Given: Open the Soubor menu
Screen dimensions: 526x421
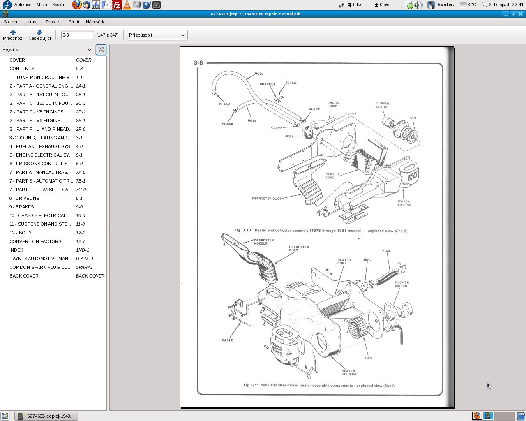Looking at the screenshot, I should (x=11, y=22).
